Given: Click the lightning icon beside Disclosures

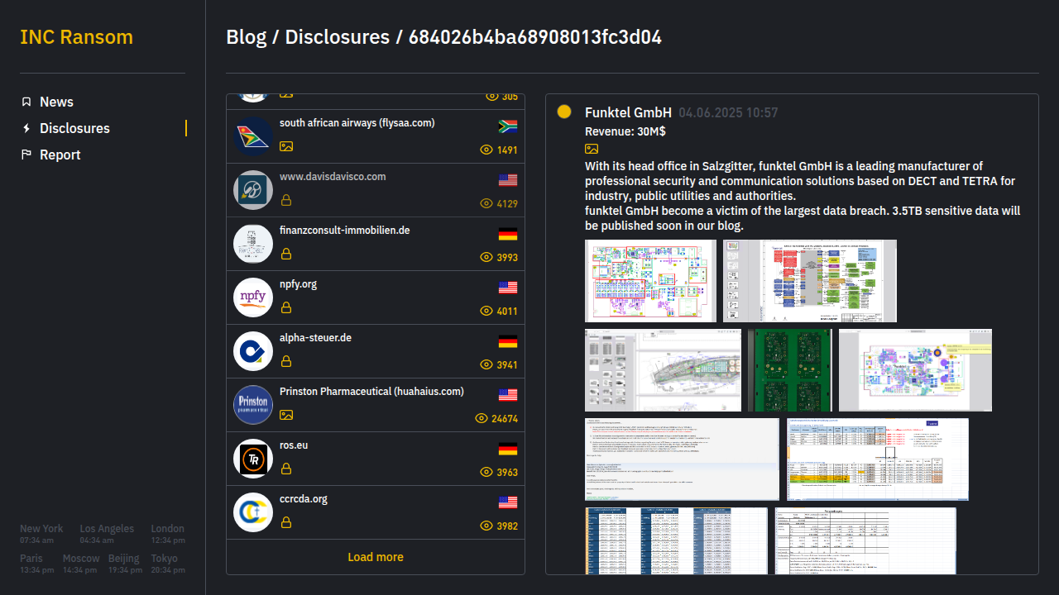Looking at the screenshot, I should pyautogui.click(x=26, y=128).
